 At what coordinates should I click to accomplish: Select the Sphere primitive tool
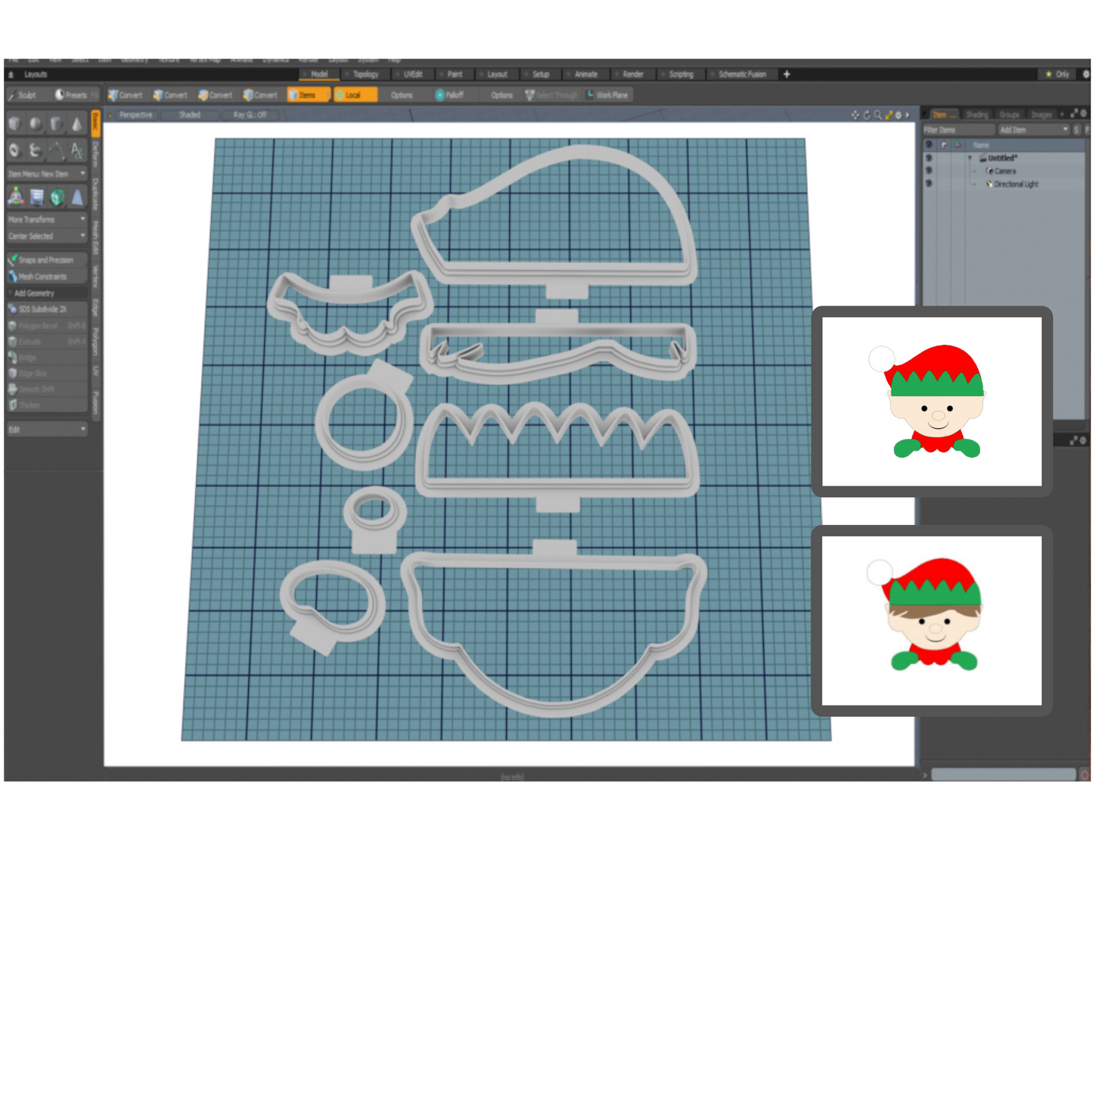[36, 124]
